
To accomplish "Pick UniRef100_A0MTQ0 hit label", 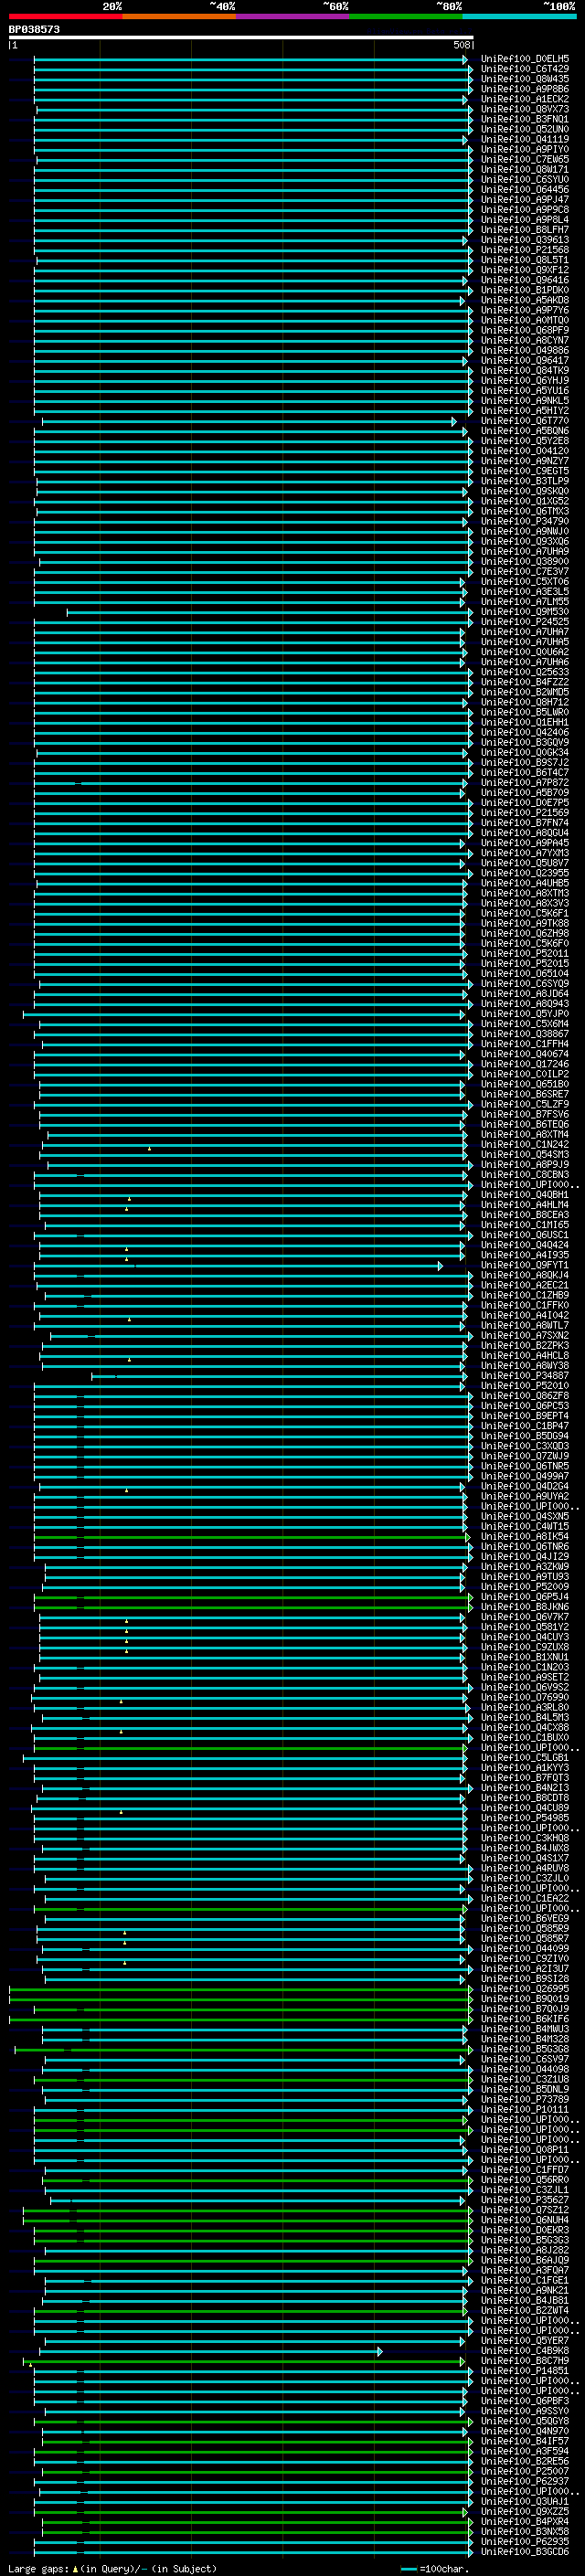I will tap(525, 320).
